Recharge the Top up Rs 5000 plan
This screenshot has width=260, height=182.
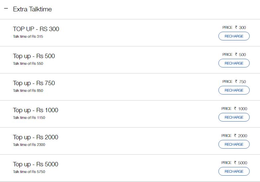[234, 171]
